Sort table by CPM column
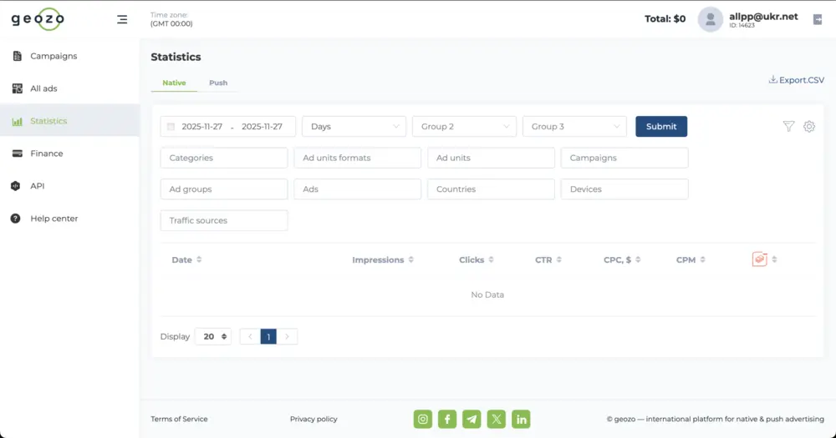 point(703,259)
